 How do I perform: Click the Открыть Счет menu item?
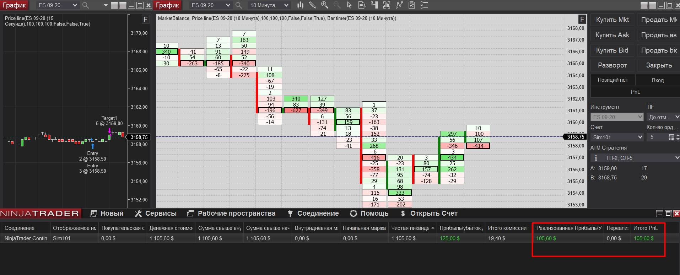429,214
